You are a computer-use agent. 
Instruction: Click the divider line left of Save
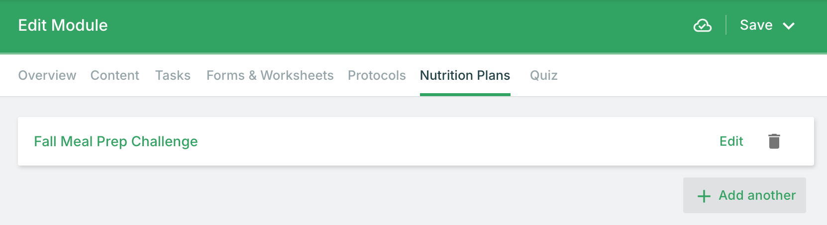click(726, 25)
